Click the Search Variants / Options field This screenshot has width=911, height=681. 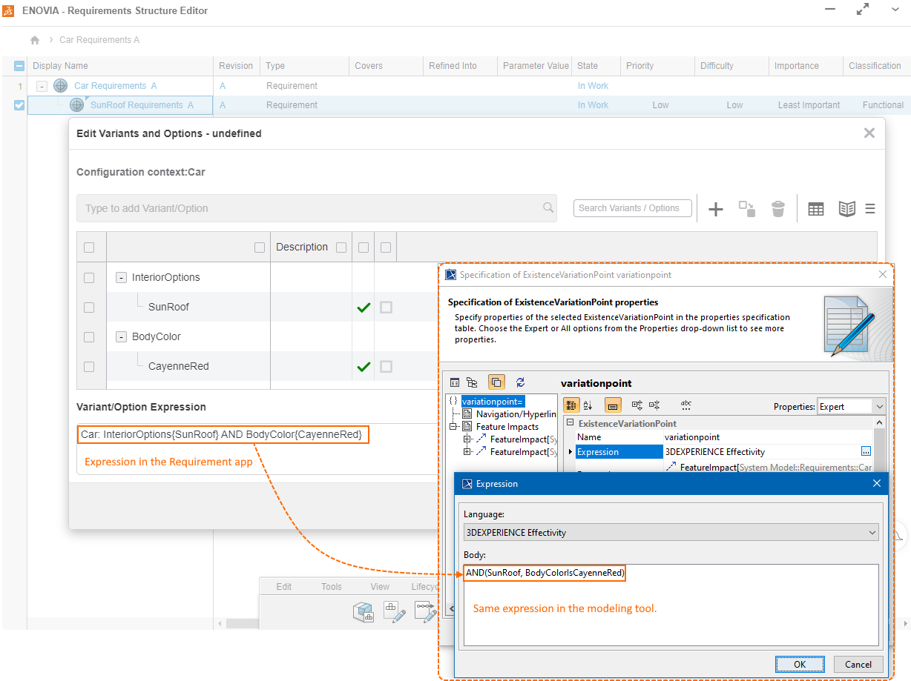coord(632,208)
